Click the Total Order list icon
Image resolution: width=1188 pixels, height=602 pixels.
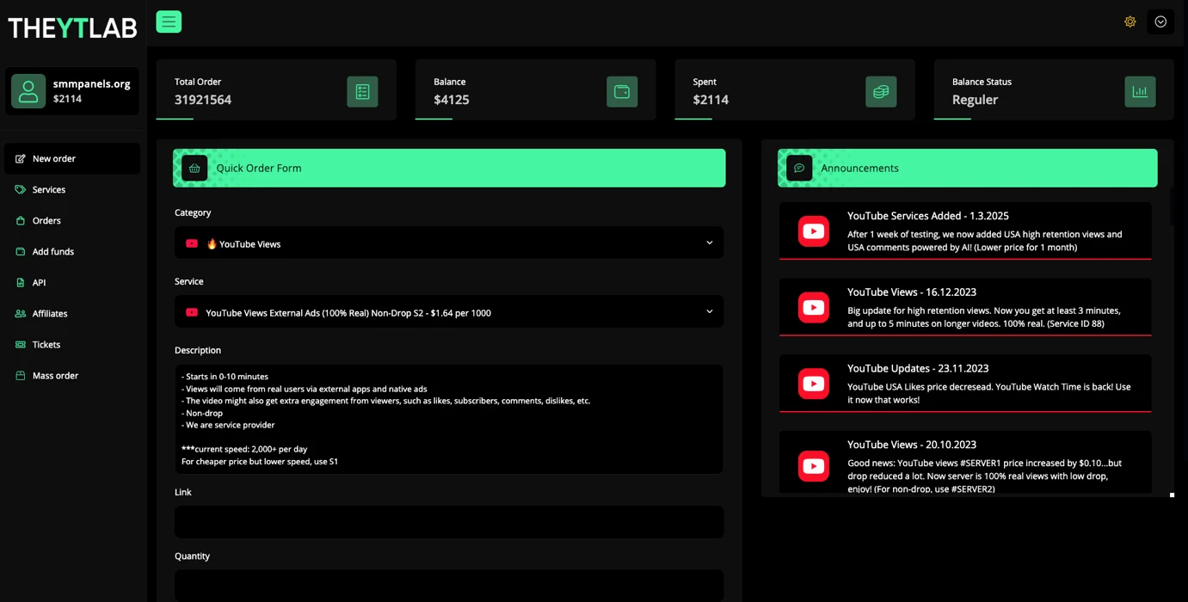(362, 92)
